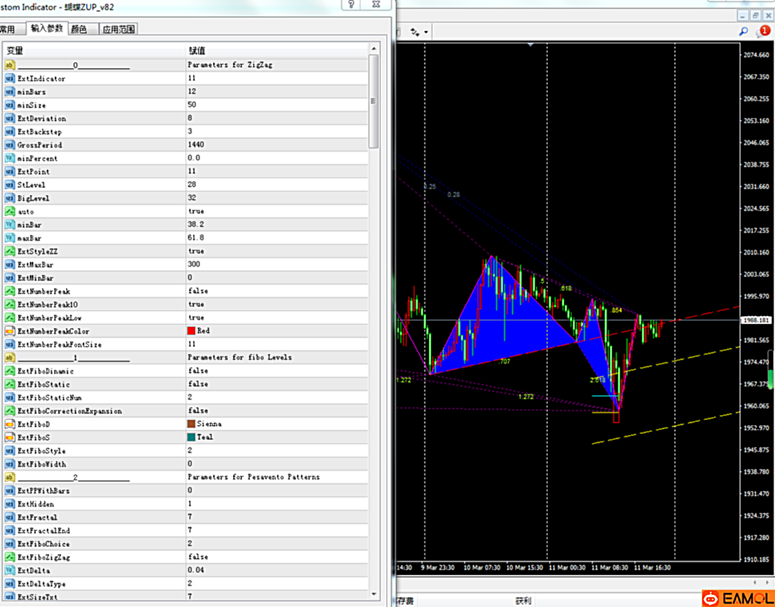Switch to the 颜色 tab

79,29
